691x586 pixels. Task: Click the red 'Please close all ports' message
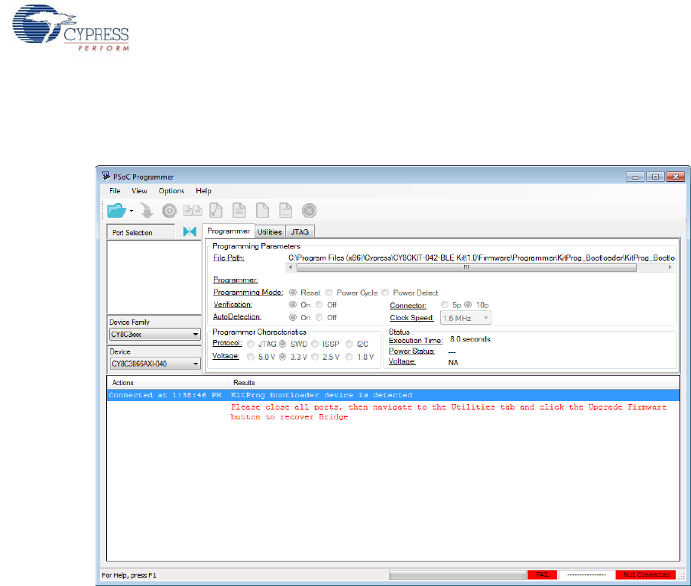tap(449, 412)
